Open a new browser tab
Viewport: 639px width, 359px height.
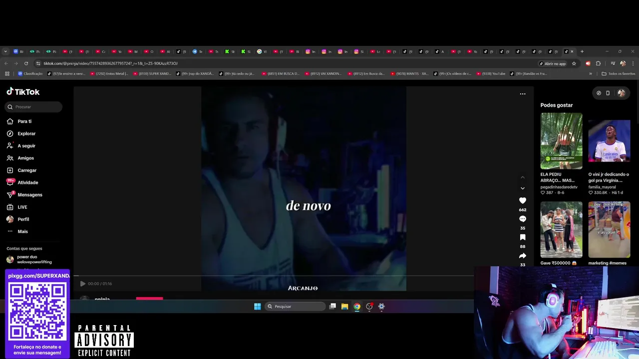pos(582,51)
